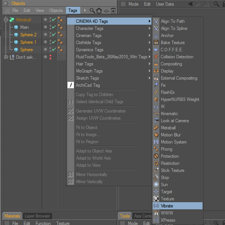Select the WWW tag entry
225x225 pixels.
click(x=178, y=213)
